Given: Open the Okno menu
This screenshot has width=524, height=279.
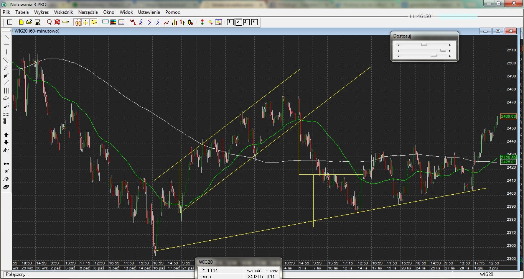Looking at the screenshot, I should [x=109, y=12].
